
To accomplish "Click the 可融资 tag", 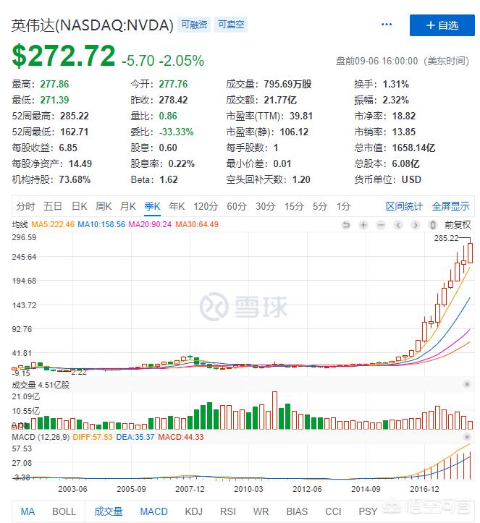I will (x=194, y=25).
